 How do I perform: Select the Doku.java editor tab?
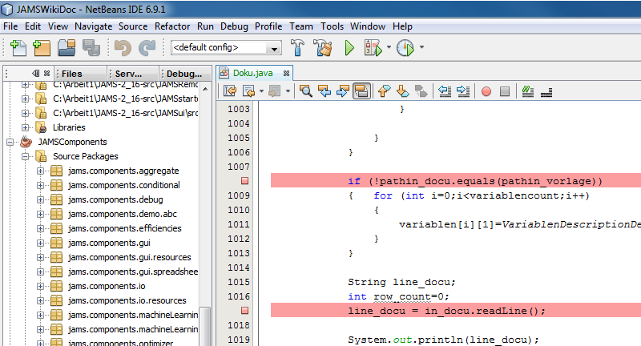tap(252, 73)
